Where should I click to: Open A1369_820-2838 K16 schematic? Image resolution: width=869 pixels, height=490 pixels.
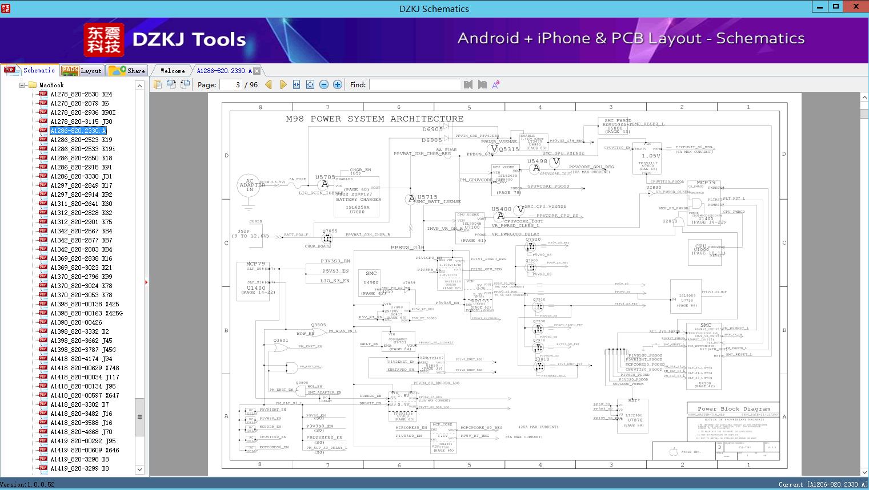pyautogui.click(x=81, y=258)
